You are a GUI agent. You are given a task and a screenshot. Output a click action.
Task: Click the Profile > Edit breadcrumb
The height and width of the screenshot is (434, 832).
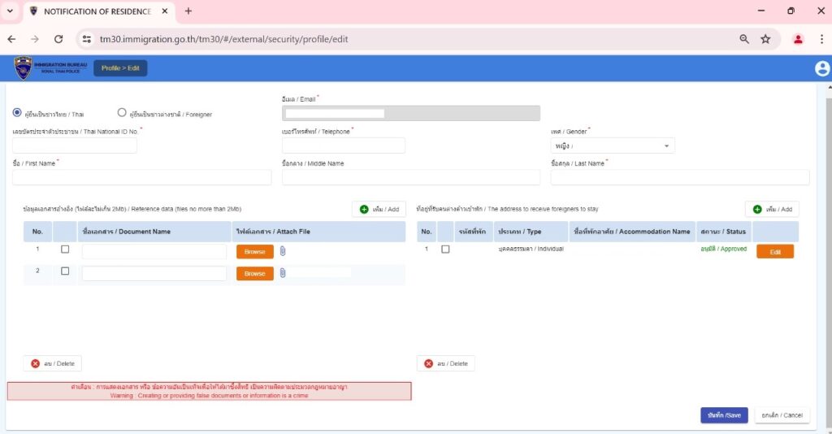coord(120,68)
